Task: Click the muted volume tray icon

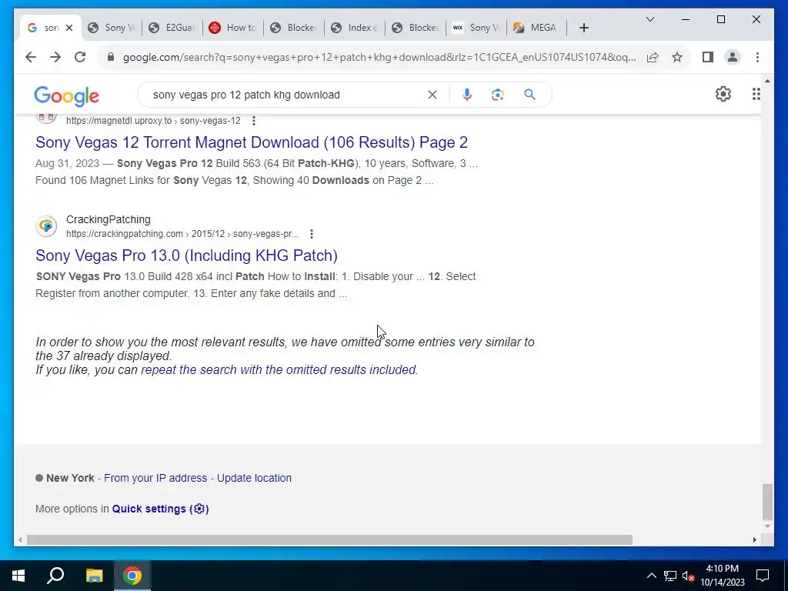Action: pyautogui.click(x=688, y=576)
